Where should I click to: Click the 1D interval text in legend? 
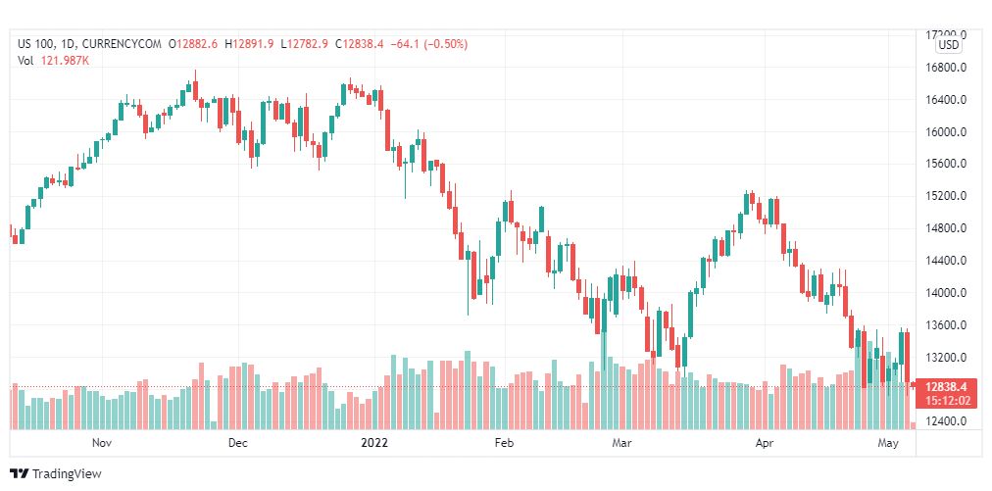coord(69,44)
